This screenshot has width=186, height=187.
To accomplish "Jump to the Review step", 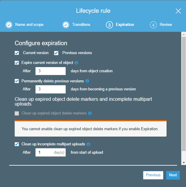I will tap(166, 25).
